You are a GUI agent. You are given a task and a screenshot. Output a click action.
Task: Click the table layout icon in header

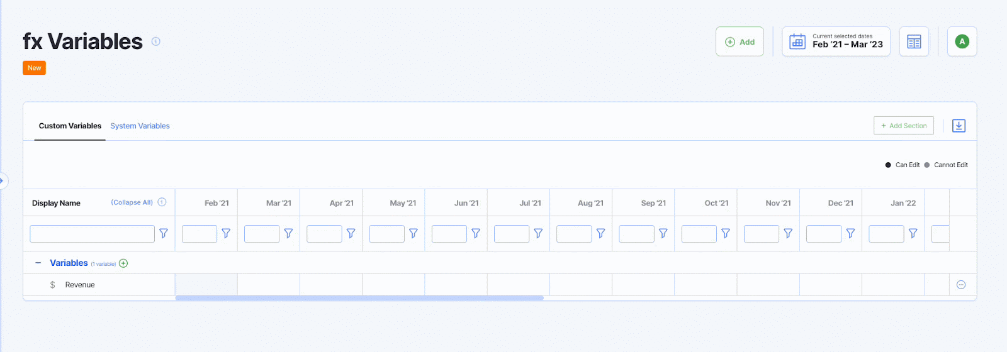pyautogui.click(x=914, y=42)
